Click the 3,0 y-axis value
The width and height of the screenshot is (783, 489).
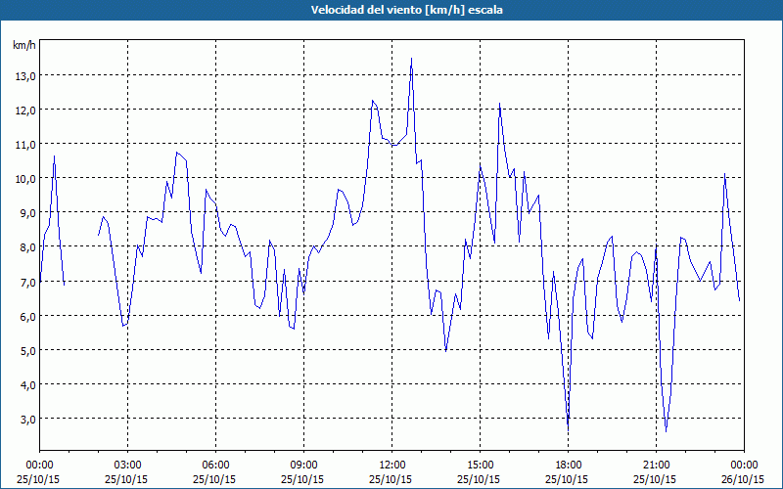[x=27, y=420]
